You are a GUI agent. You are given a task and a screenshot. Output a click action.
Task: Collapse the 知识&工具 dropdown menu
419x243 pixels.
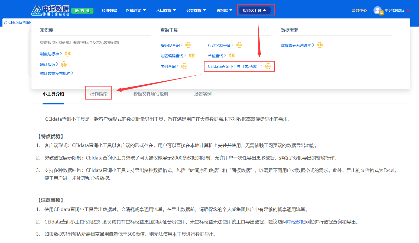coord(254,10)
